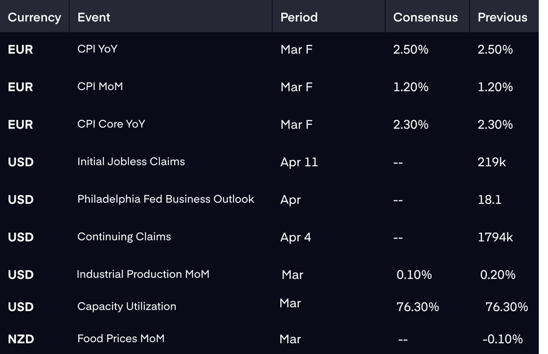Click the NZD currency label
Image resolution: width=548 pixels, height=354 pixels.
click(21, 339)
